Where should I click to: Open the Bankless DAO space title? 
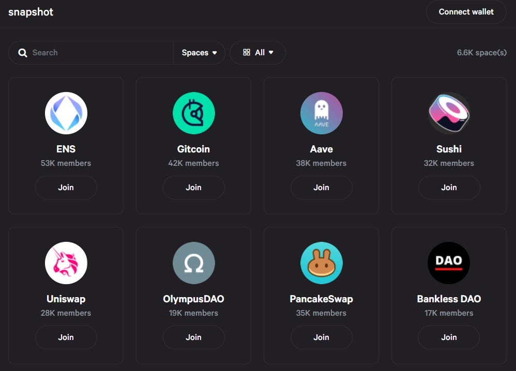click(449, 299)
